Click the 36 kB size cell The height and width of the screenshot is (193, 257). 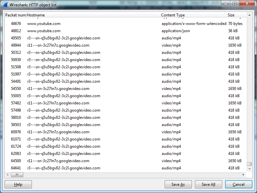pos(233,31)
